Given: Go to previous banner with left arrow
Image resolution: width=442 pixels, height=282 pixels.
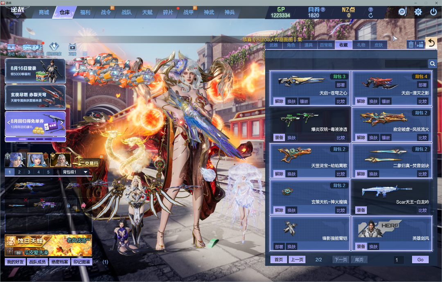Looking at the screenshot, I should (9, 123).
